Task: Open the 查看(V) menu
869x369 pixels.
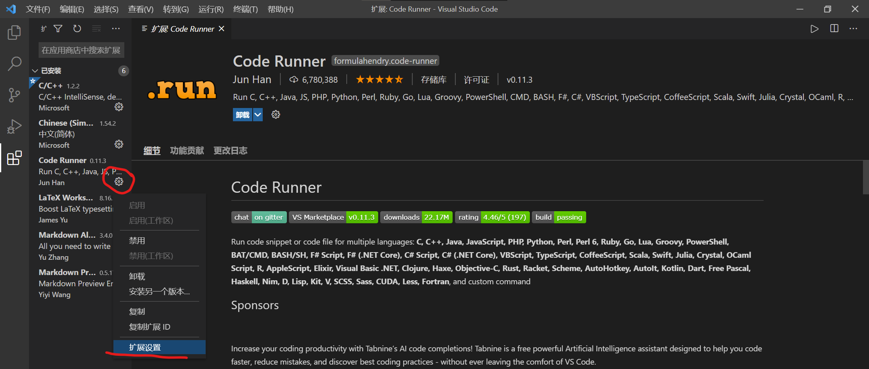Action: (140, 9)
